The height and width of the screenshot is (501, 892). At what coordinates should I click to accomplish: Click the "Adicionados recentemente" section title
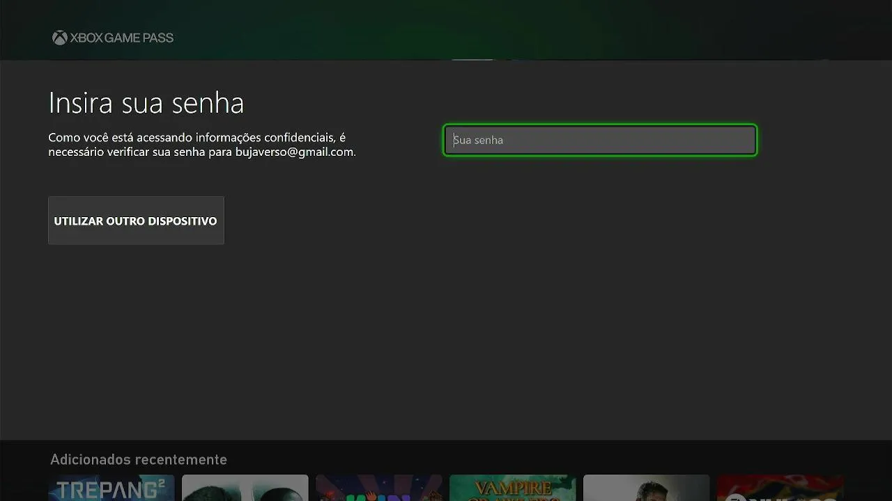139,459
